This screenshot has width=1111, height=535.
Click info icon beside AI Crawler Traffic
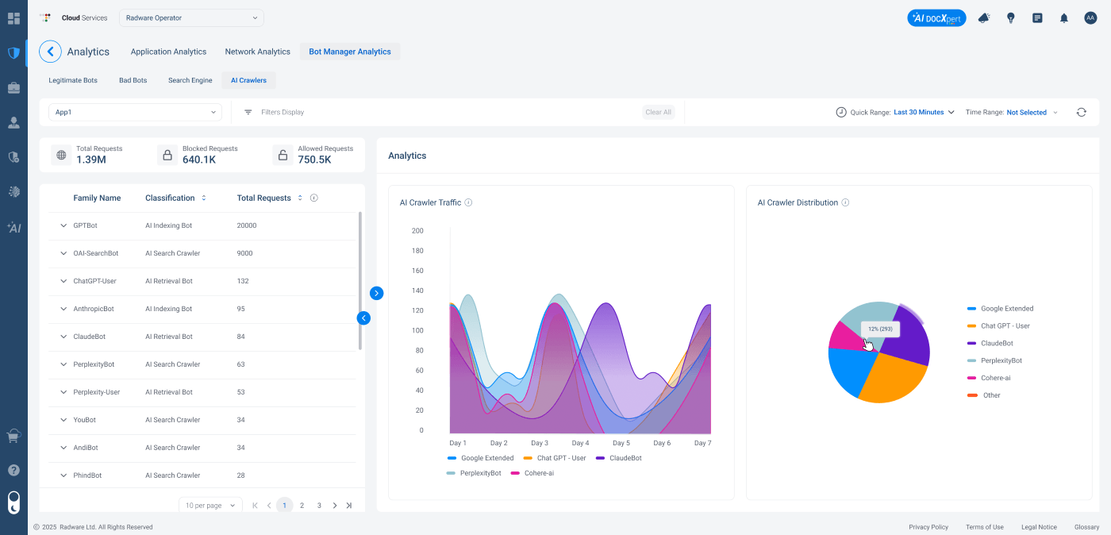[x=468, y=202]
